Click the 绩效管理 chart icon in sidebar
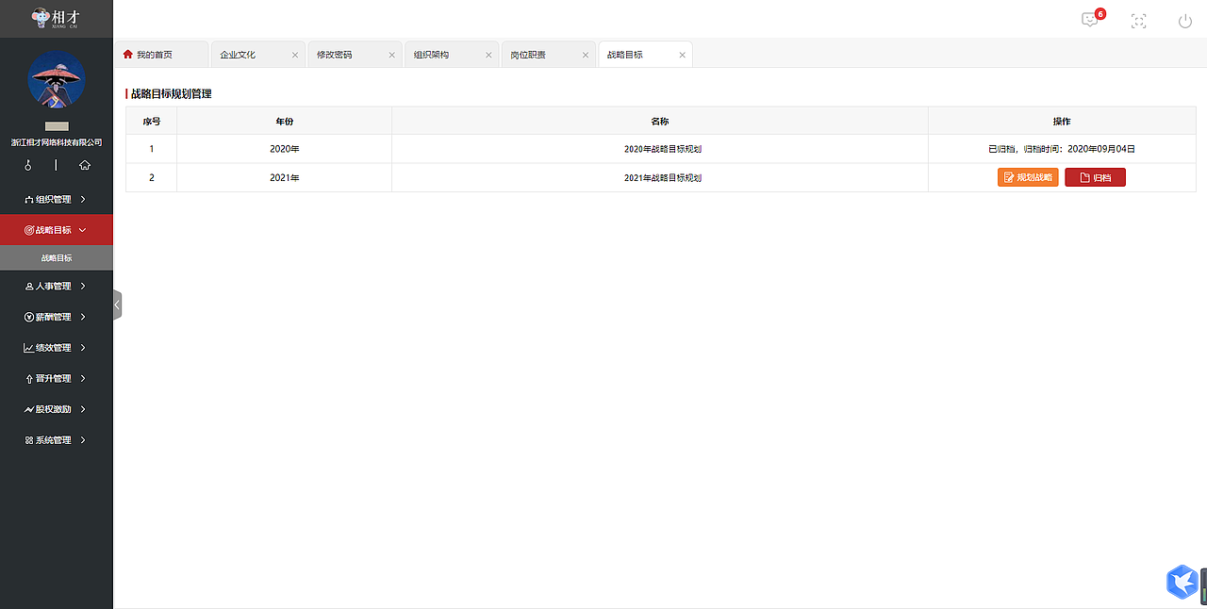This screenshot has height=609, width=1207. pos(30,347)
